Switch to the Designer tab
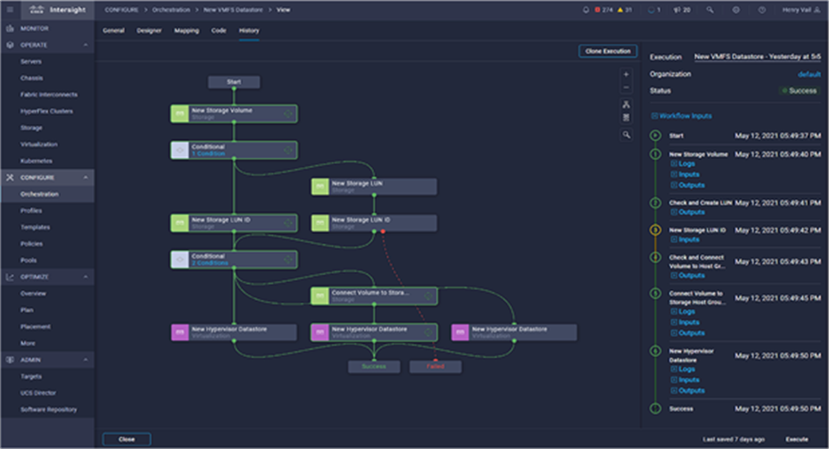 click(149, 30)
